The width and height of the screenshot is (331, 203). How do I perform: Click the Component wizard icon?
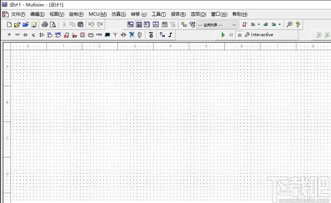pos(184,25)
